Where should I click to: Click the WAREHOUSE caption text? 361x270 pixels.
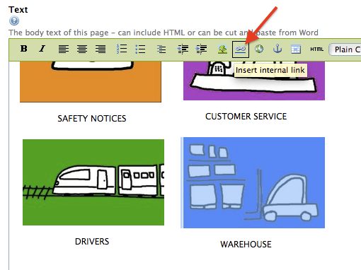246,245
